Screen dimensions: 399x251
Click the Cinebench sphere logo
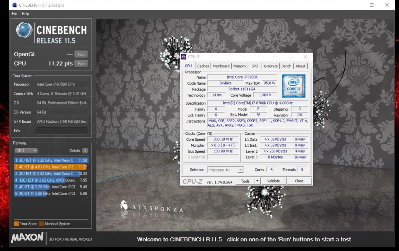(24, 30)
